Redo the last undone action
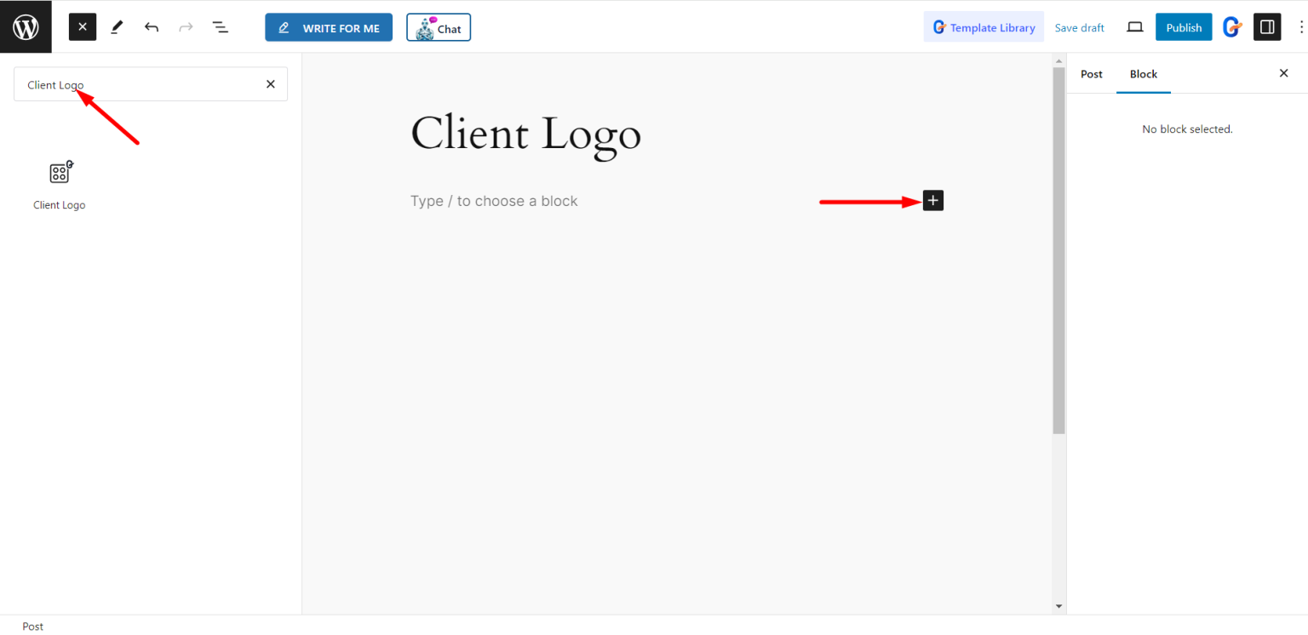Screen dimensions: 1308x635 pos(186,26)
